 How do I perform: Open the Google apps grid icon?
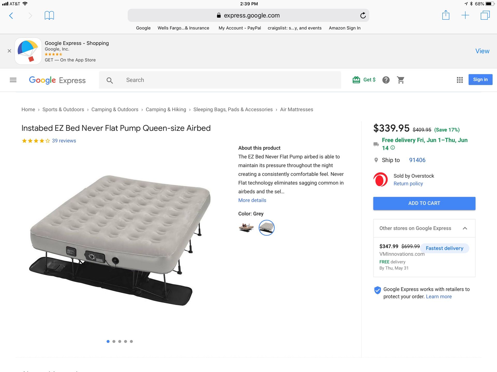tap(460, 80)
